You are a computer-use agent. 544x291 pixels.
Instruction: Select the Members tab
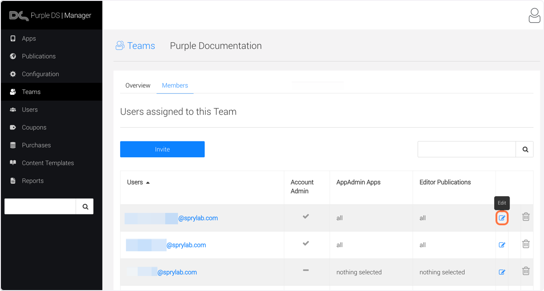(175, 85)
